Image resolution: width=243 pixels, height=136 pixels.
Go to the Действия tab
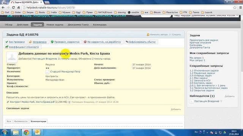coord(22,25)
